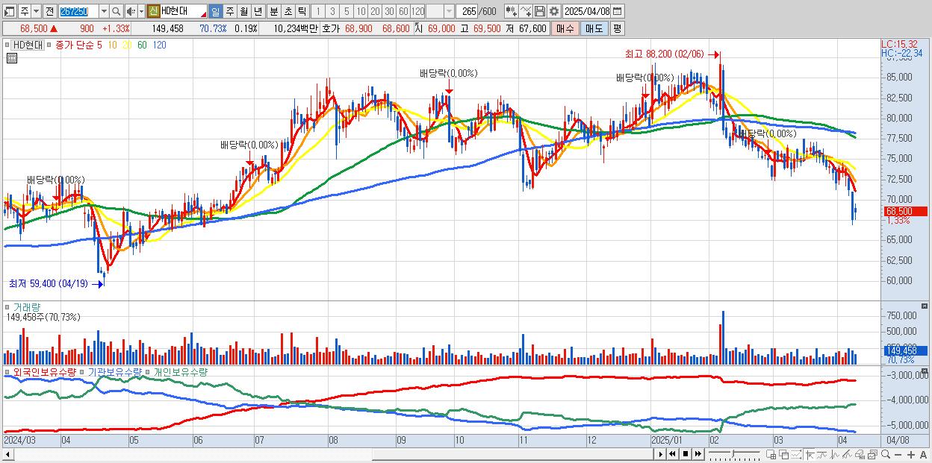Click the 주 button at toolbar start
This screenshot has height=463, width=932.
point(25,11)
